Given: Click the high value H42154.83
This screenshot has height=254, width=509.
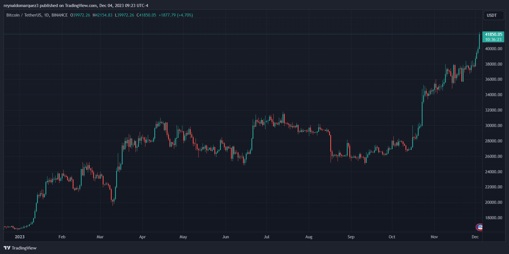Looking at the screenshot, I should point(102,15).
